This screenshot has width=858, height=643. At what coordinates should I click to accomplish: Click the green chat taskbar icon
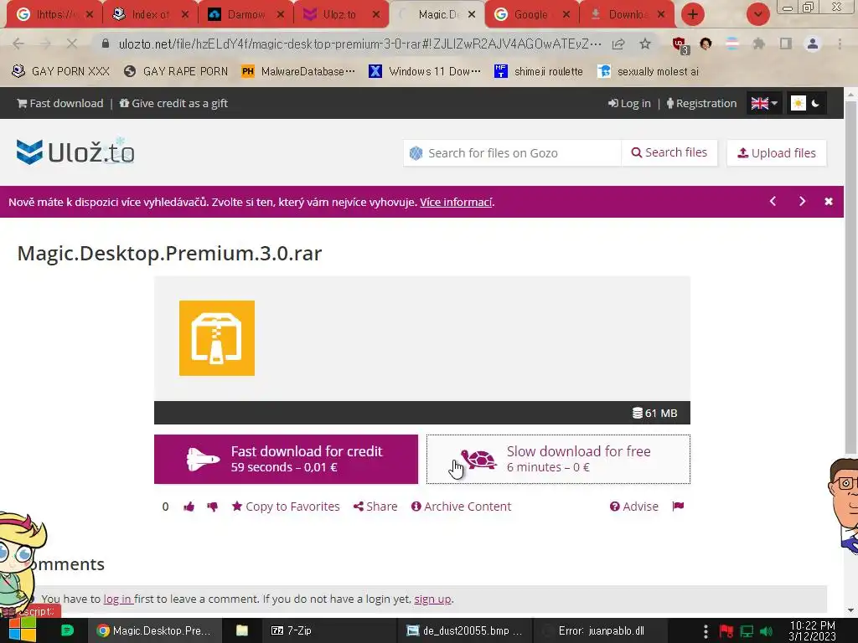67,630
